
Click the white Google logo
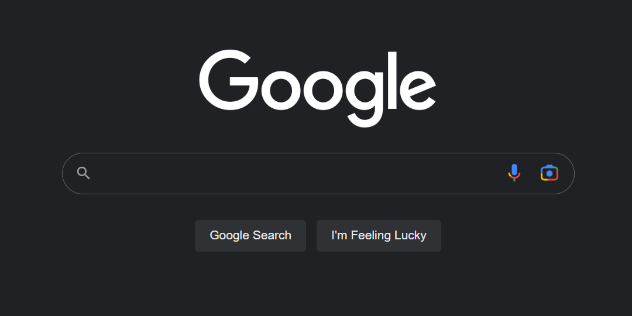[x=317, y=88]
